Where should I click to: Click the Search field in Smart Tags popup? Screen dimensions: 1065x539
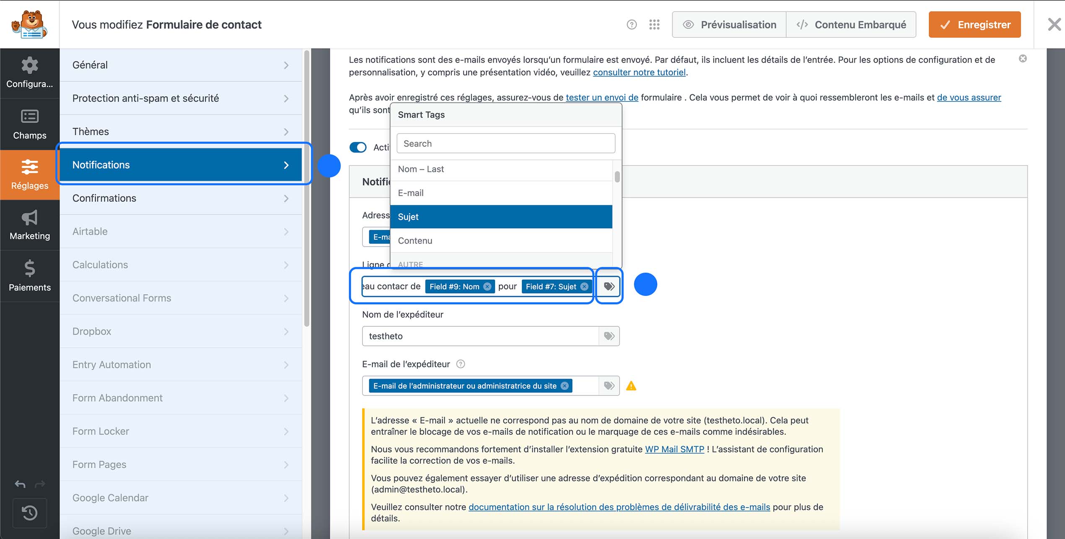pos(505,143)
